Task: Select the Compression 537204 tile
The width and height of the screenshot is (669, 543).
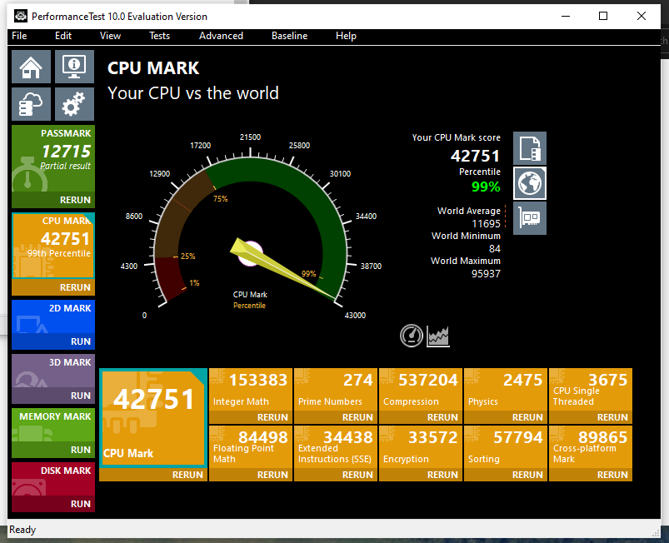Action: tap(421, 391)
